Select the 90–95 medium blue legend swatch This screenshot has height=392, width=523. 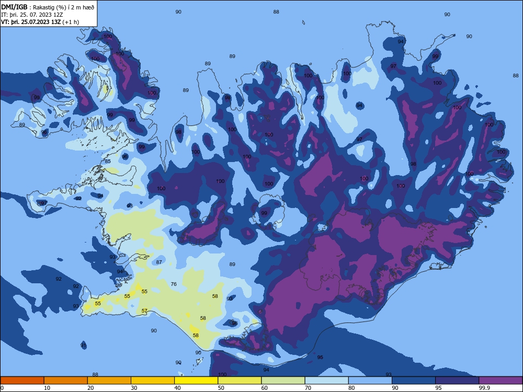[x=414, y=381]
